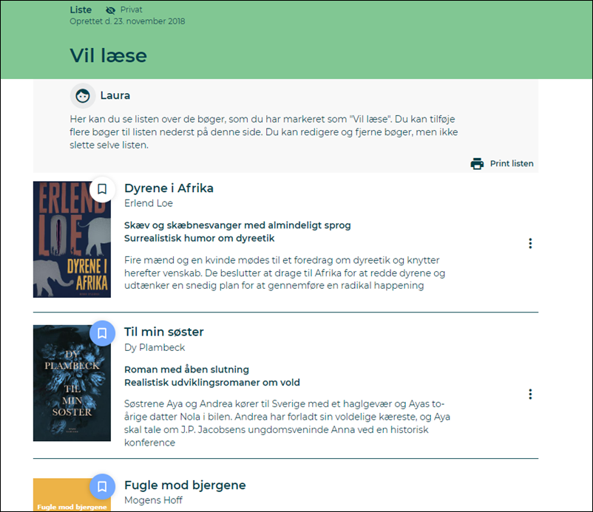Open three-dot menu for Dyrene i Afrika

(530, 243)
